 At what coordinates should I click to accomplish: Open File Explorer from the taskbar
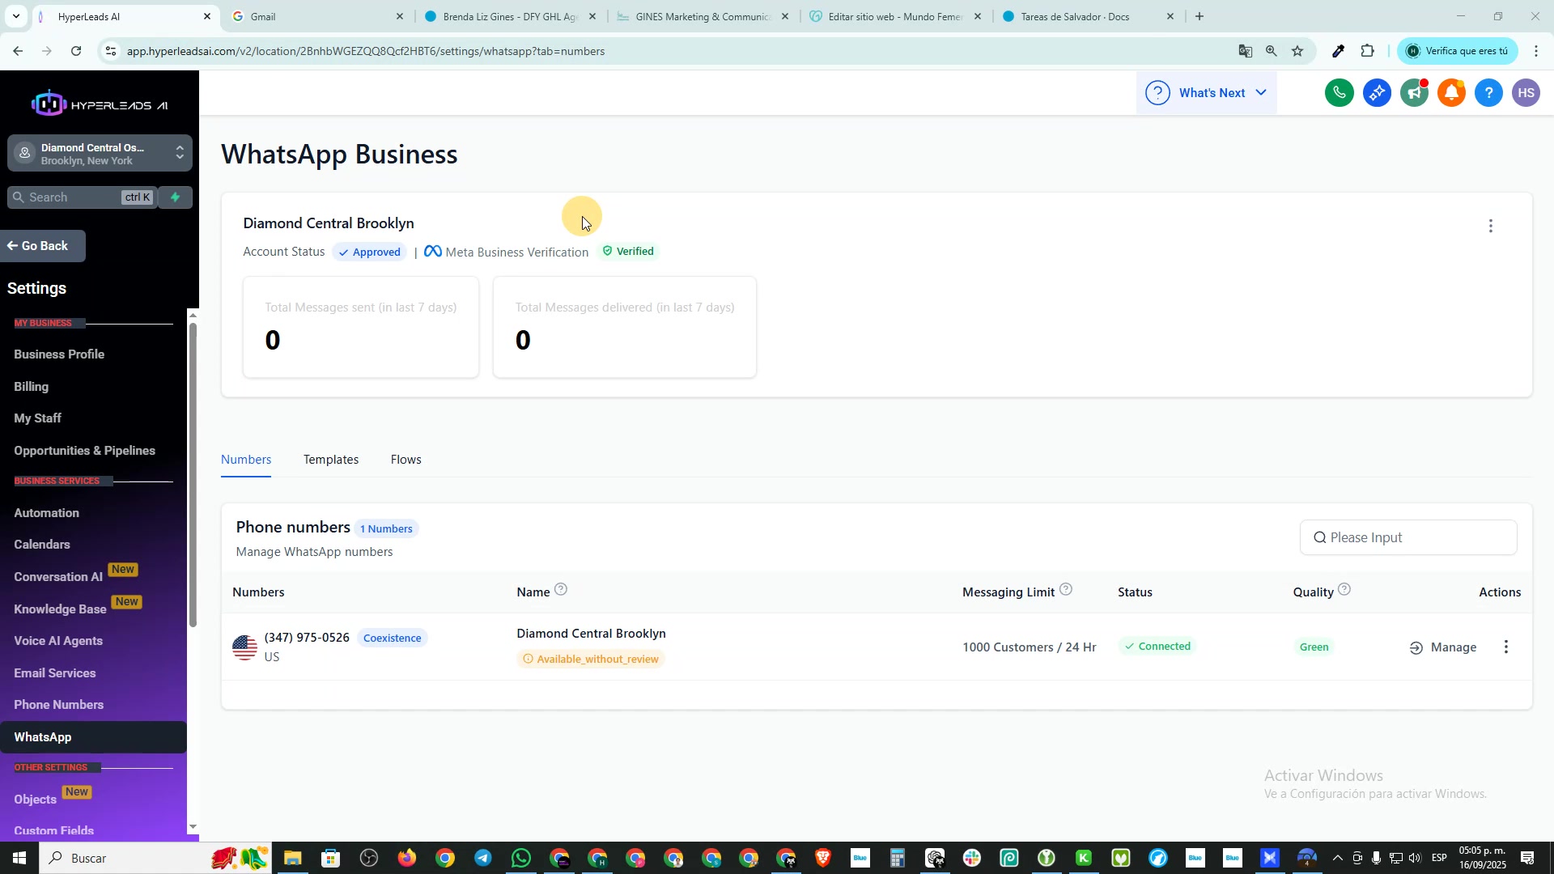point(292,858)
